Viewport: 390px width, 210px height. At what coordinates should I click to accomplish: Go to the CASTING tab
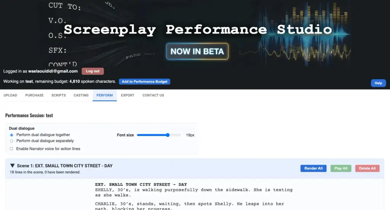(x=81, y=95)
